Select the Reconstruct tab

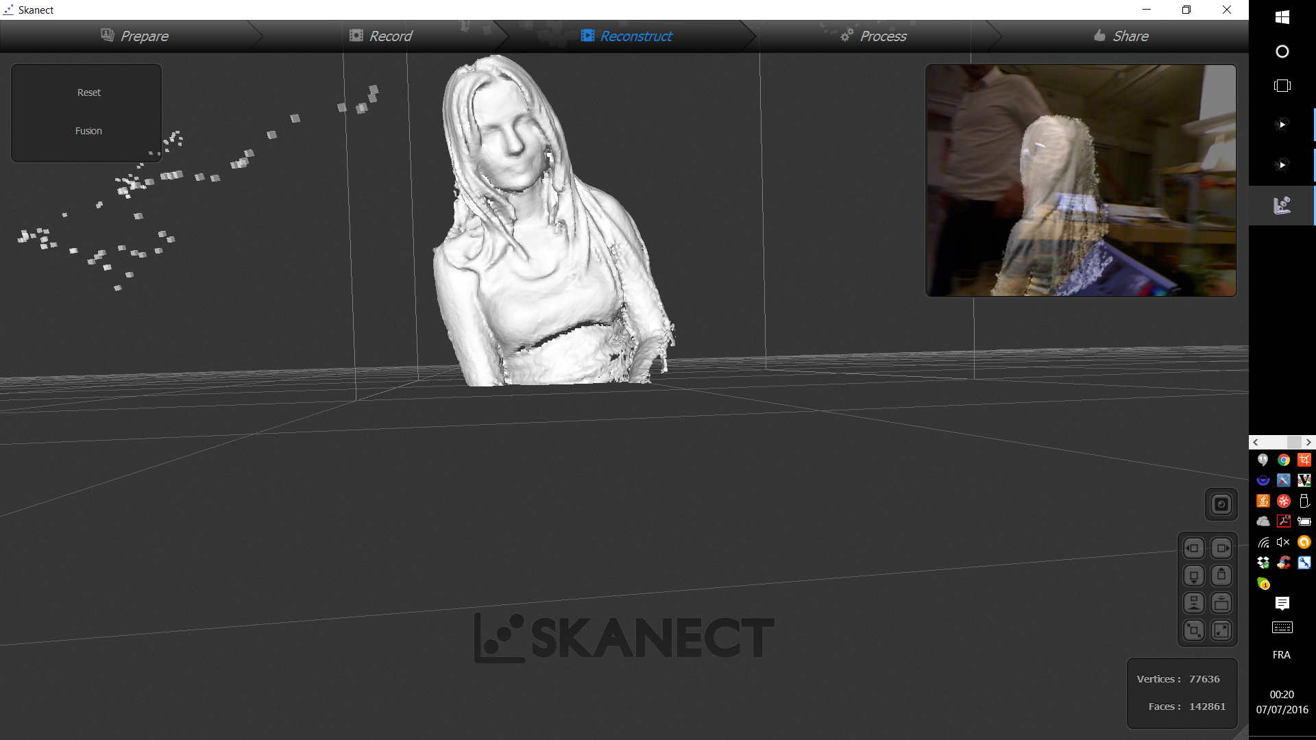tap(626, 36)
